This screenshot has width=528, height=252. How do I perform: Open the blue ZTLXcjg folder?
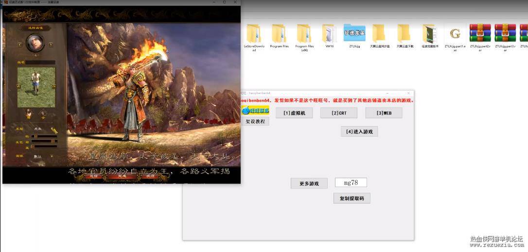354,36
